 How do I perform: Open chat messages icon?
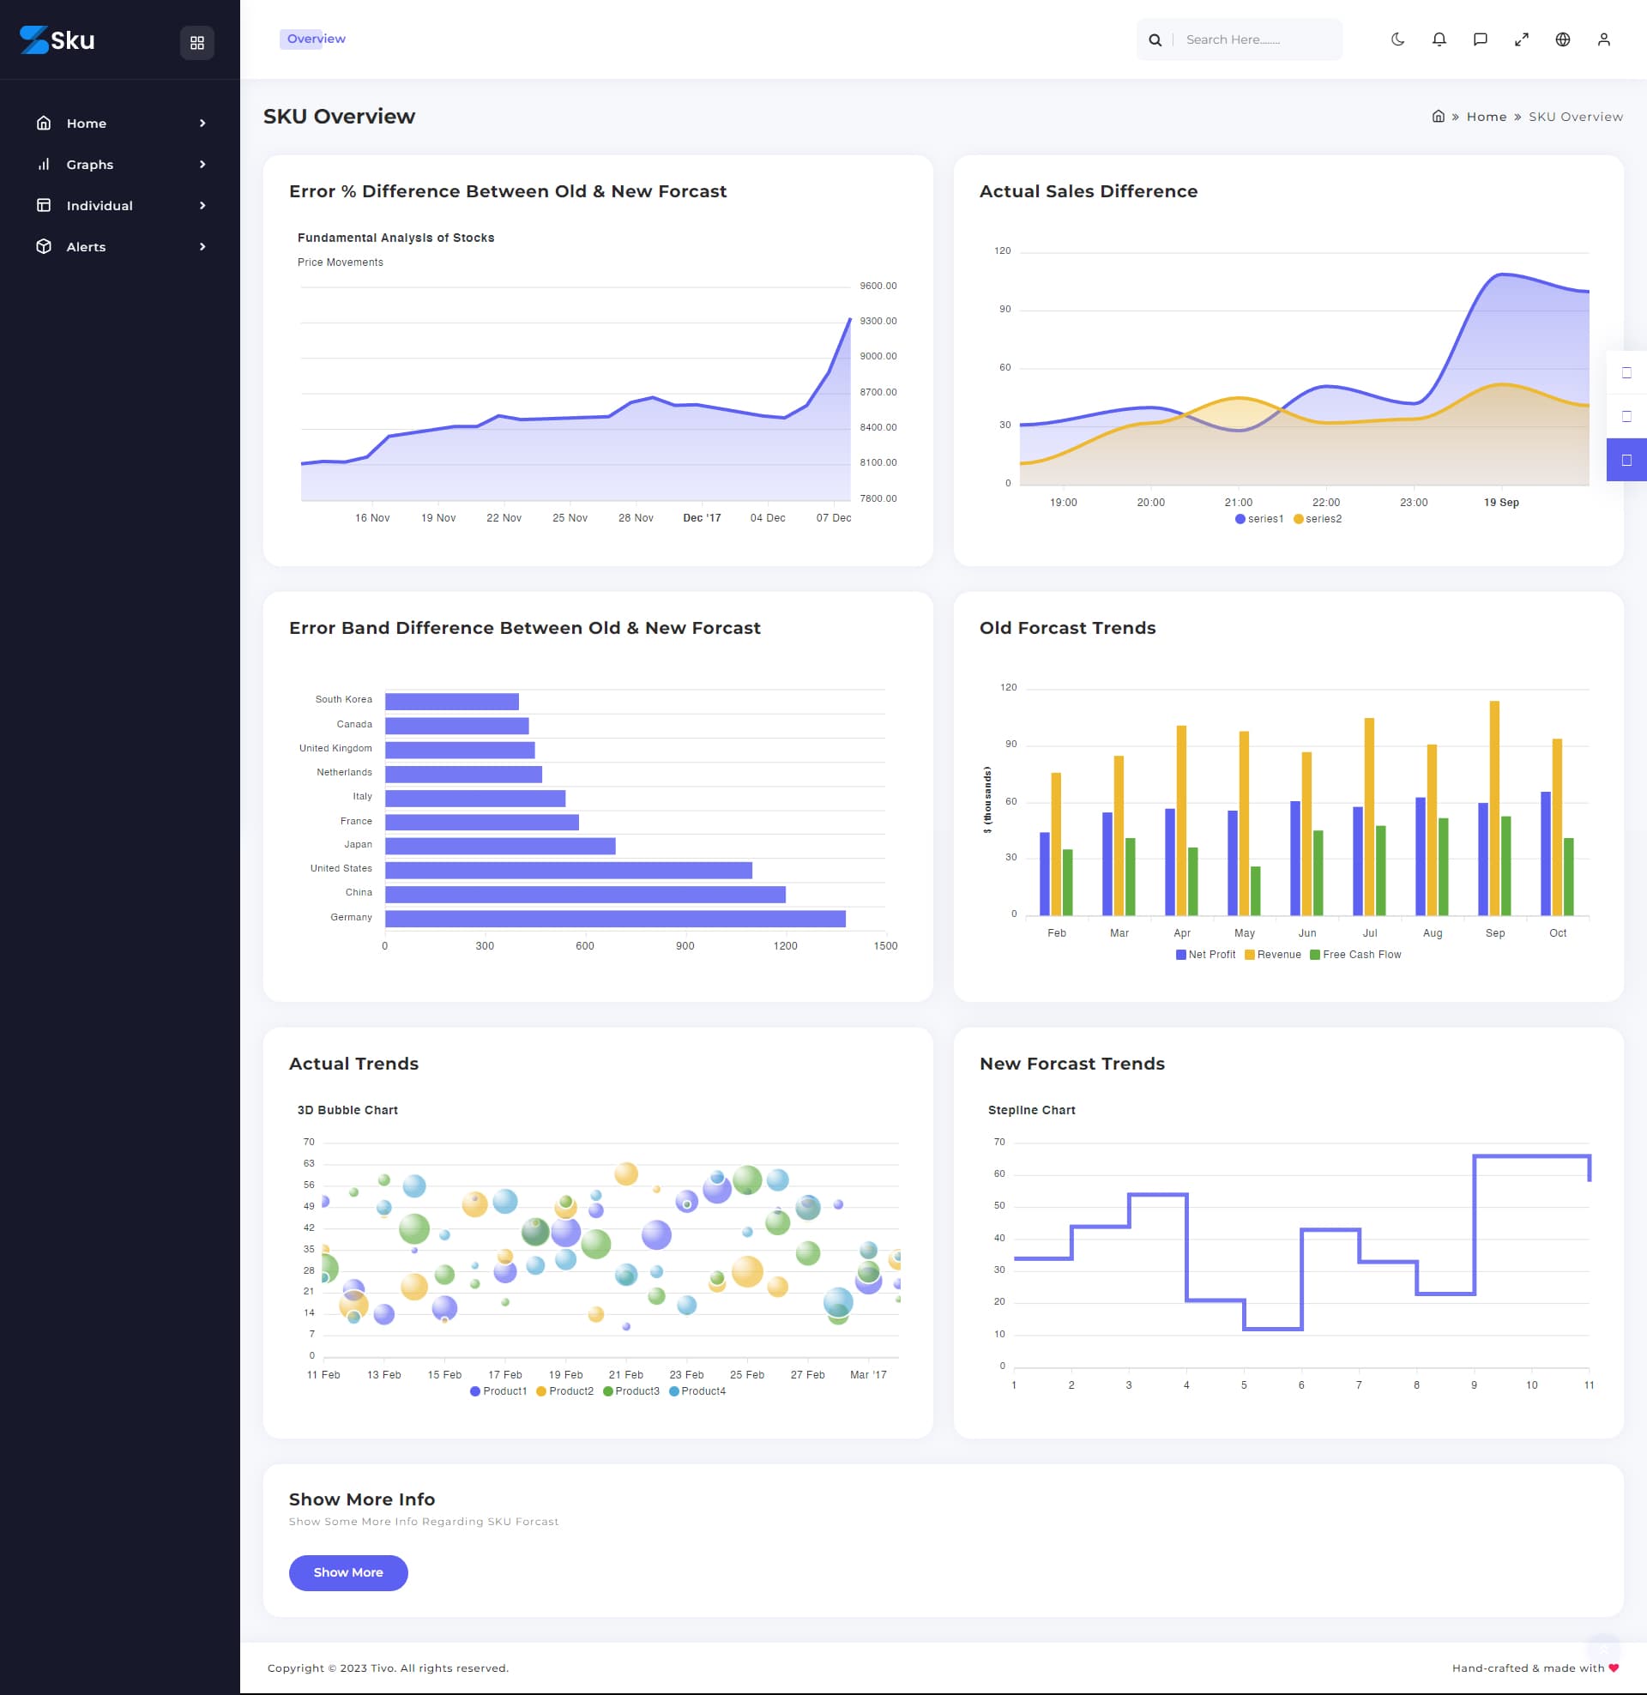1480,39
